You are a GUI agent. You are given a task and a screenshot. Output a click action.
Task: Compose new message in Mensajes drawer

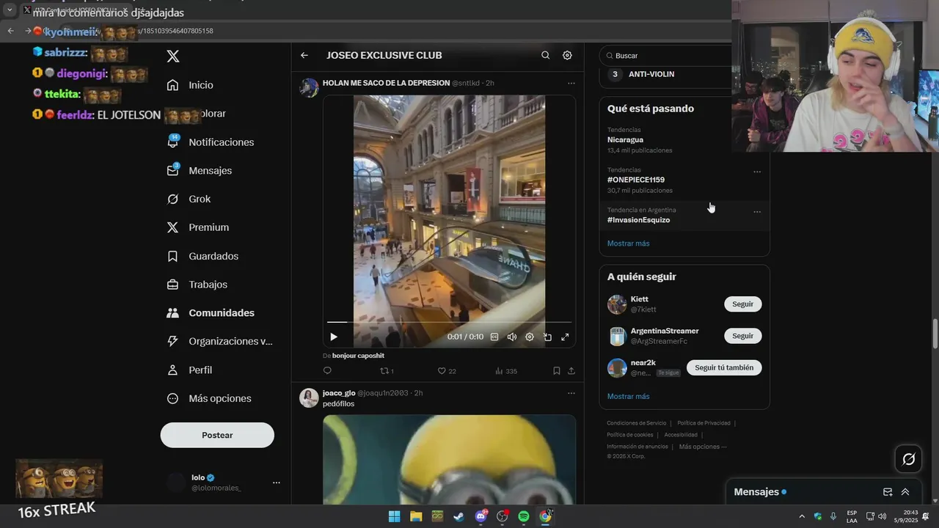pyautogui.click(x=888, y=492)
